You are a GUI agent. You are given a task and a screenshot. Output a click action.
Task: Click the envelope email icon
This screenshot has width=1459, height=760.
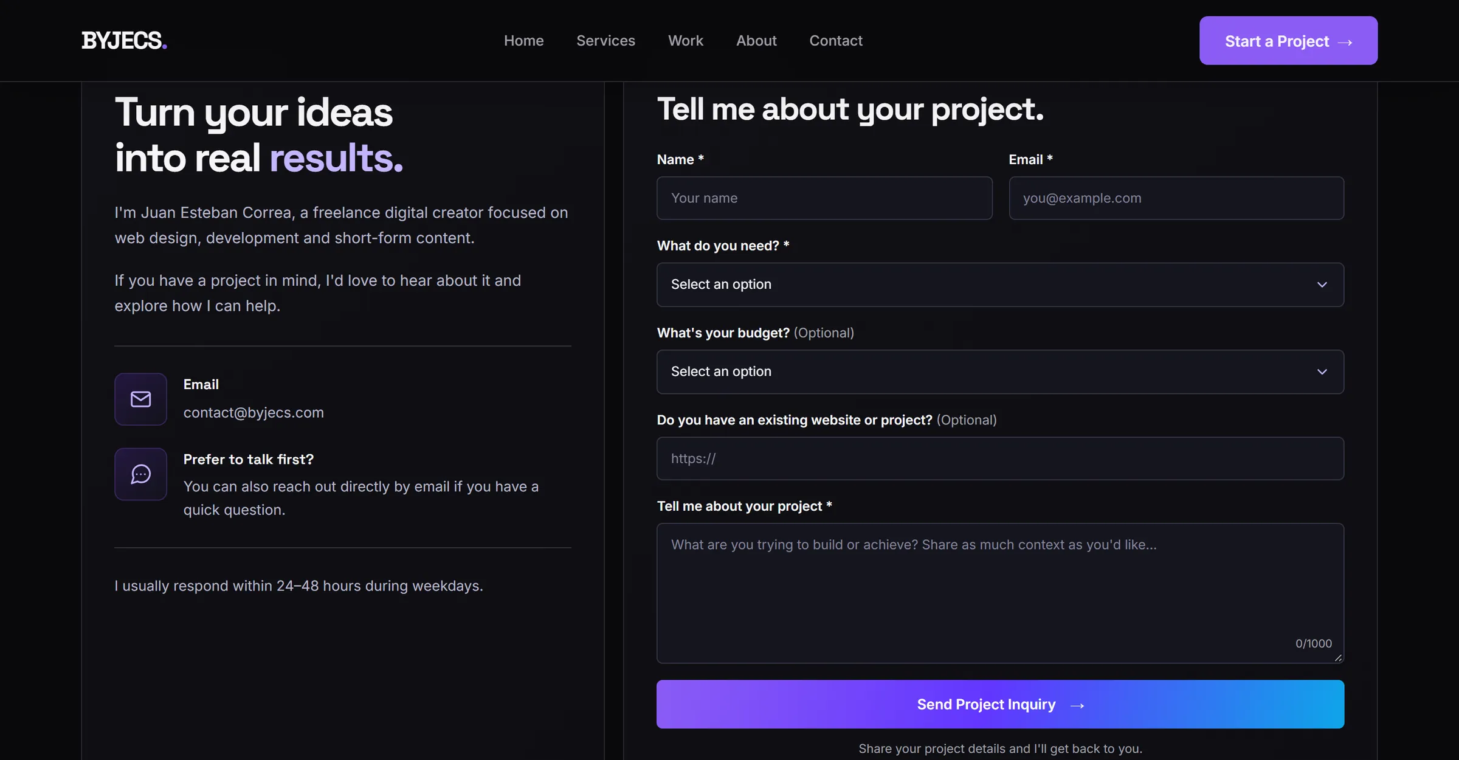click(x=140, y=399)
